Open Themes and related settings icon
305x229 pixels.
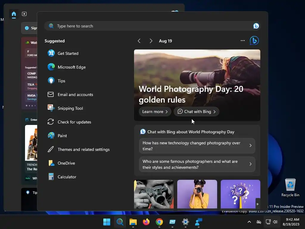51,149
